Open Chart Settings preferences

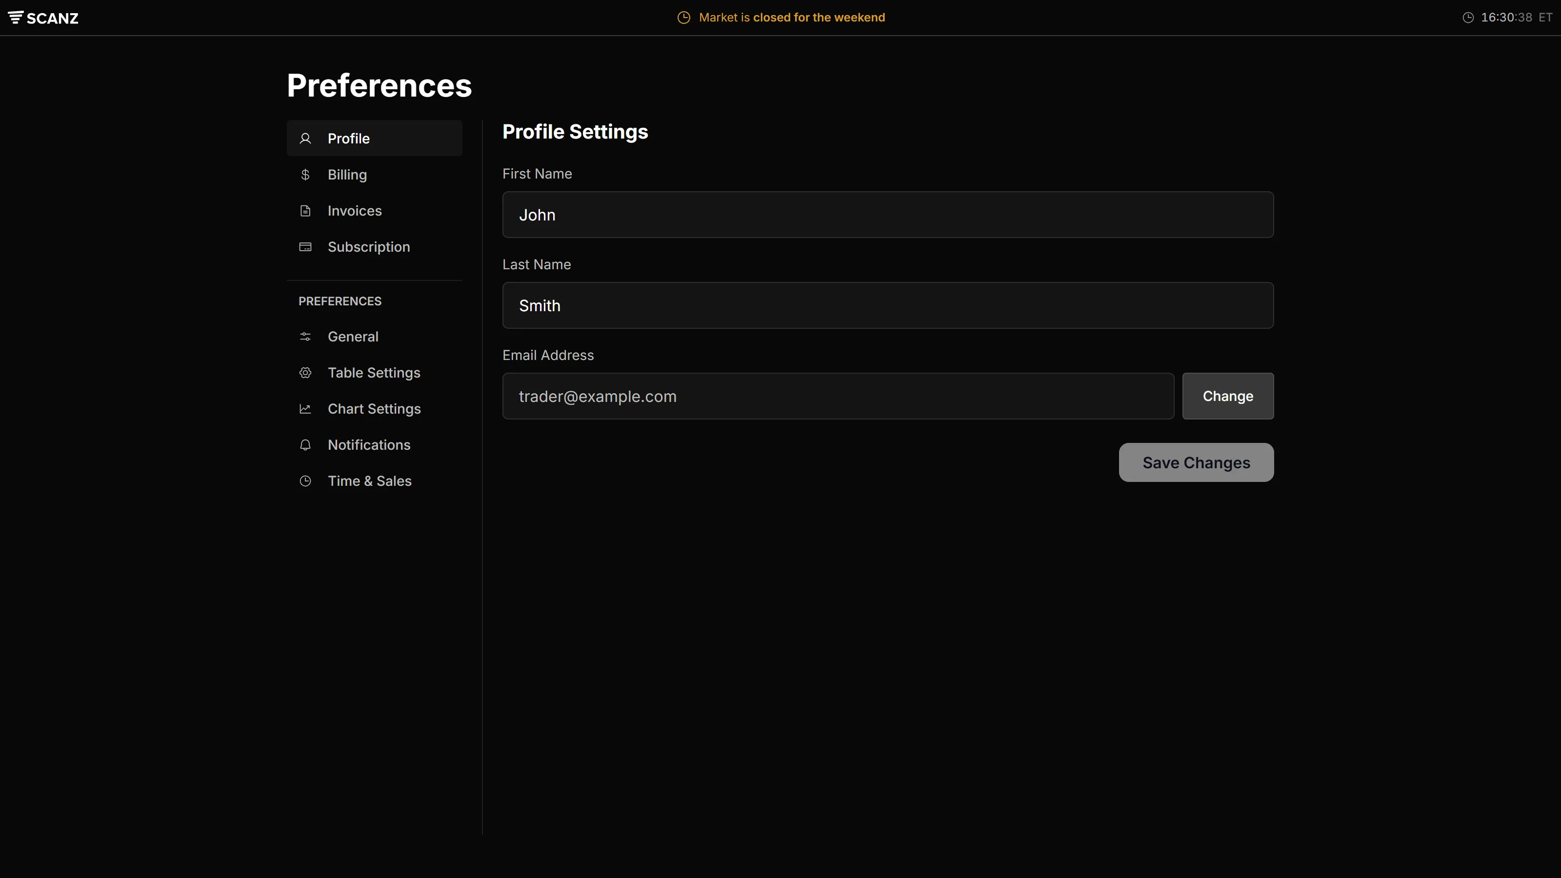point(375,409)
